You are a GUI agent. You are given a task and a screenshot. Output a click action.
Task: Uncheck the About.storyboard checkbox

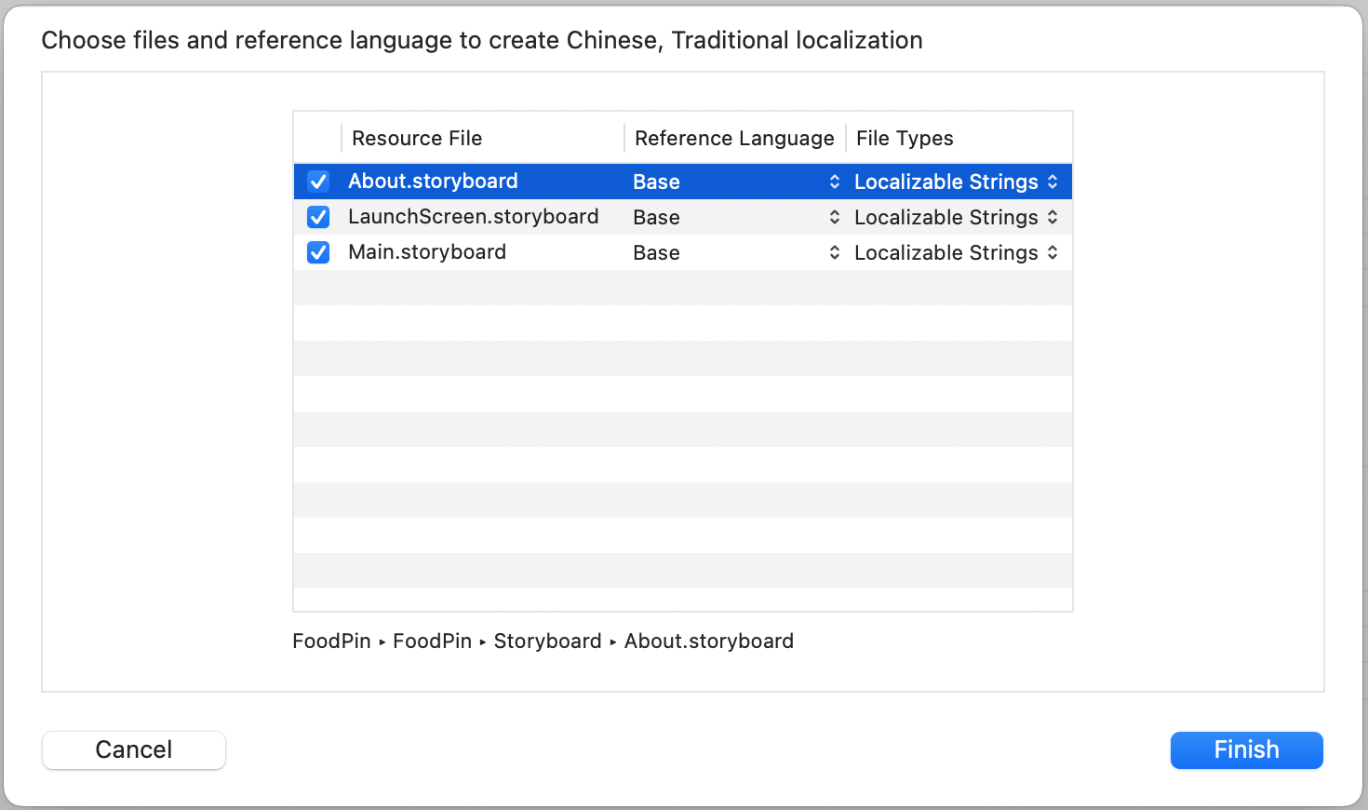coord(317,181)
